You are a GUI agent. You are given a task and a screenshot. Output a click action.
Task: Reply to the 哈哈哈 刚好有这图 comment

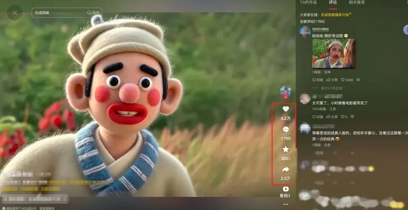point(318,80)
